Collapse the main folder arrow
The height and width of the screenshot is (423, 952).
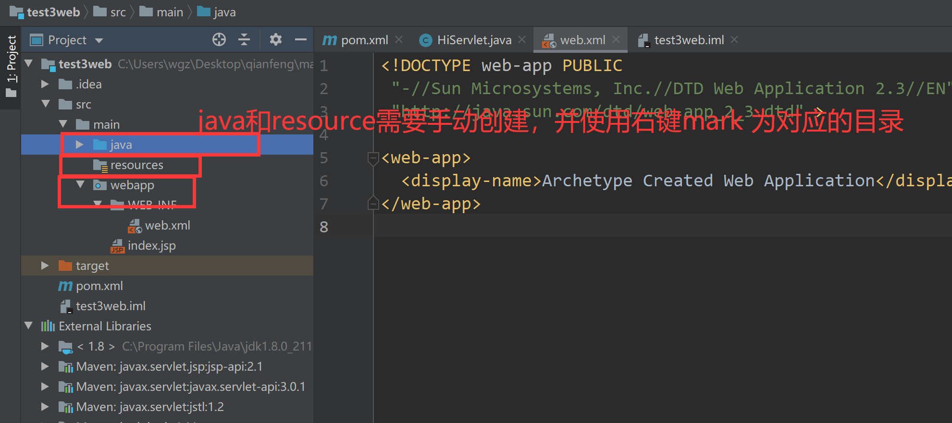pos(63,124)
